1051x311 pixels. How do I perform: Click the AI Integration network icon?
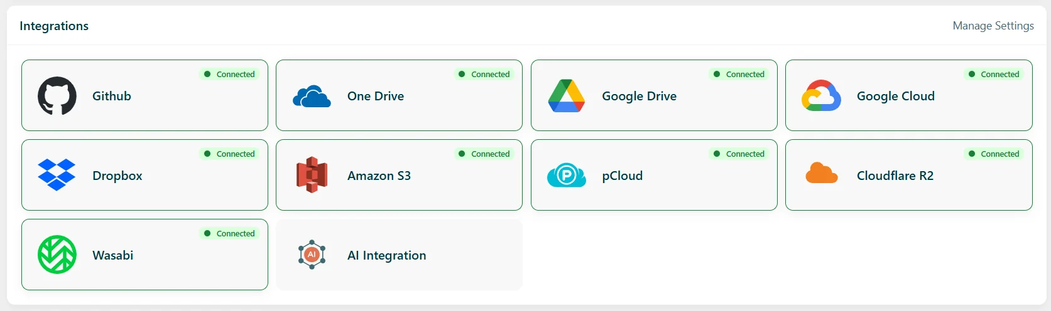tap(312, 255)
